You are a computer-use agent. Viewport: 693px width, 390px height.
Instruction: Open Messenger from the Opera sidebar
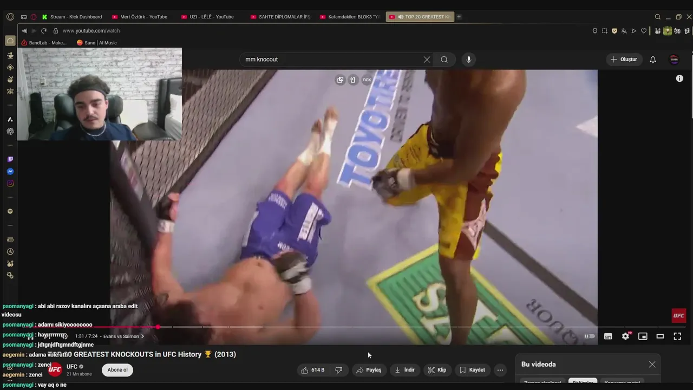(x=10, y=171)
